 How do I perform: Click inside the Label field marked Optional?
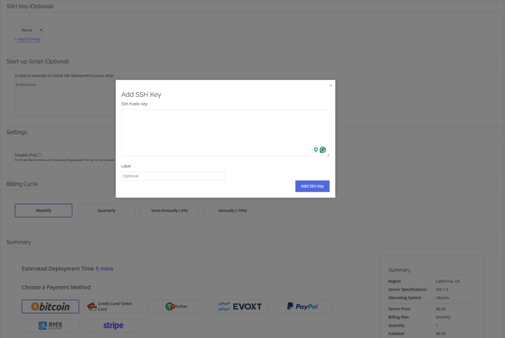click(x=173, y=176)
